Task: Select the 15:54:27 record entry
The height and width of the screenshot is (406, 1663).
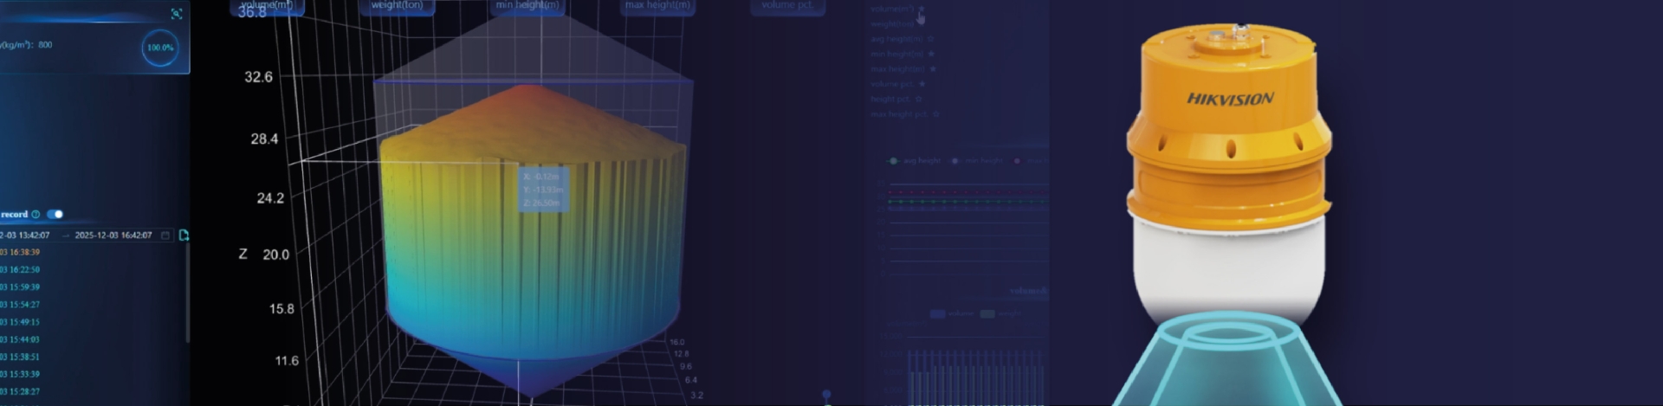Action: [x=20, y=305]
